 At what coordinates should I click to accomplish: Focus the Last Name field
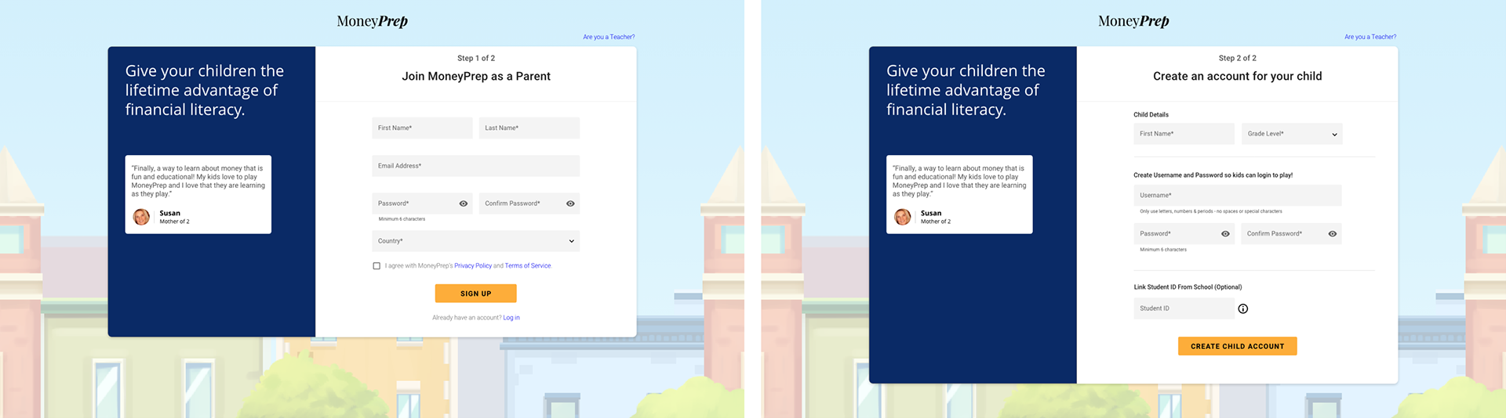529,128
